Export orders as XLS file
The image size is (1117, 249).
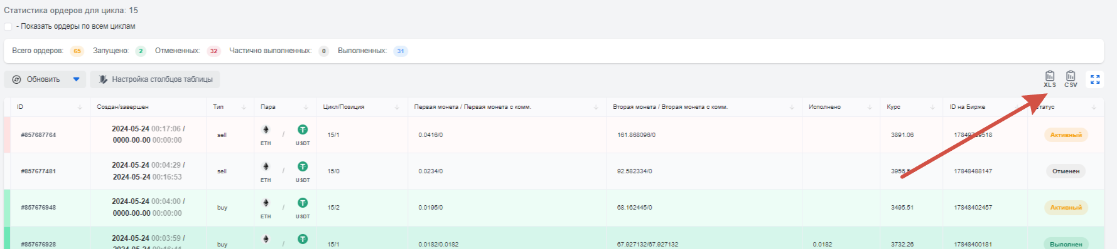1049,79
